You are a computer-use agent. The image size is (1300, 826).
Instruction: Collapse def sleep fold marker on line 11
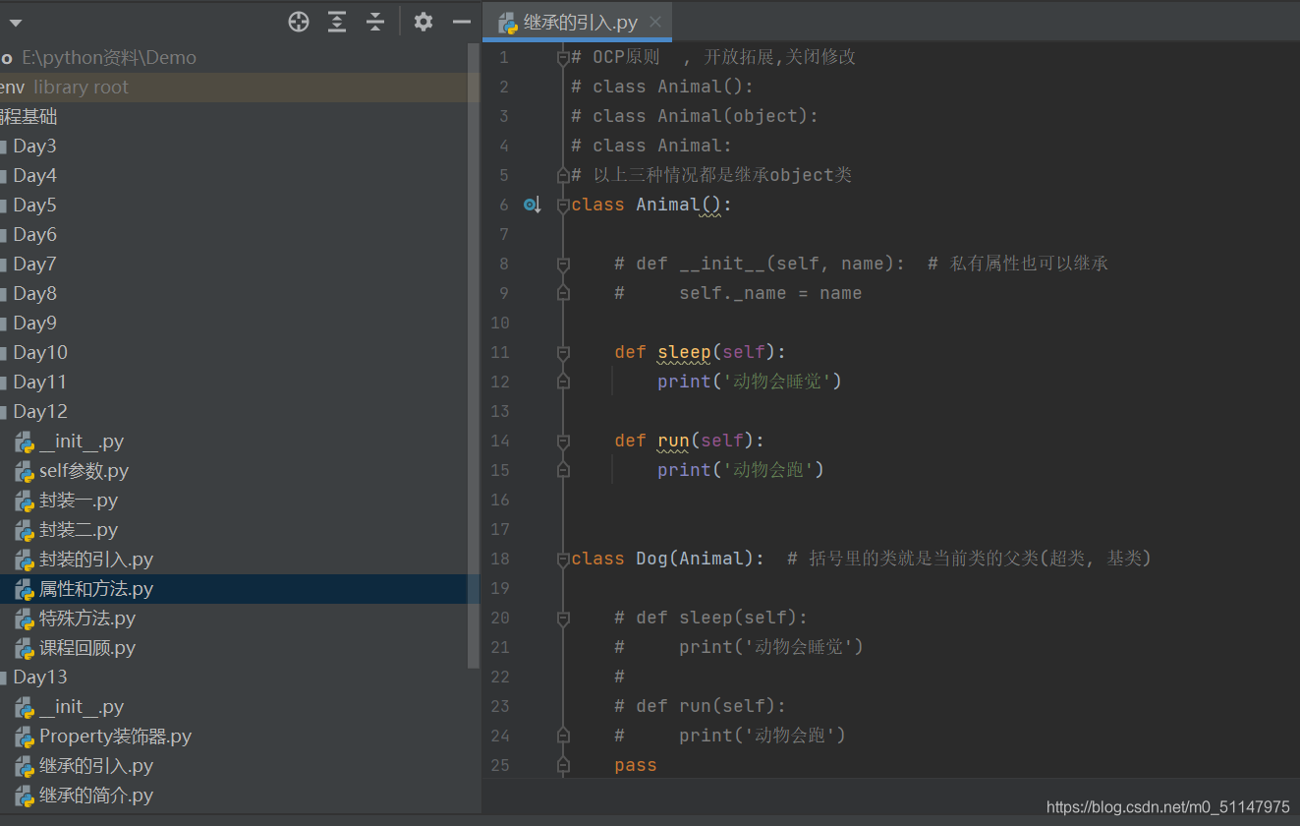click(x=563, y=353)
